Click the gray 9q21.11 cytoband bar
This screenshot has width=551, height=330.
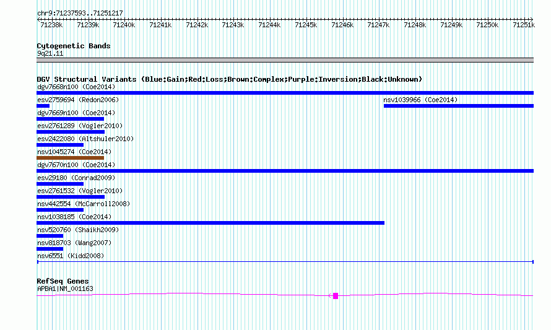285,60
